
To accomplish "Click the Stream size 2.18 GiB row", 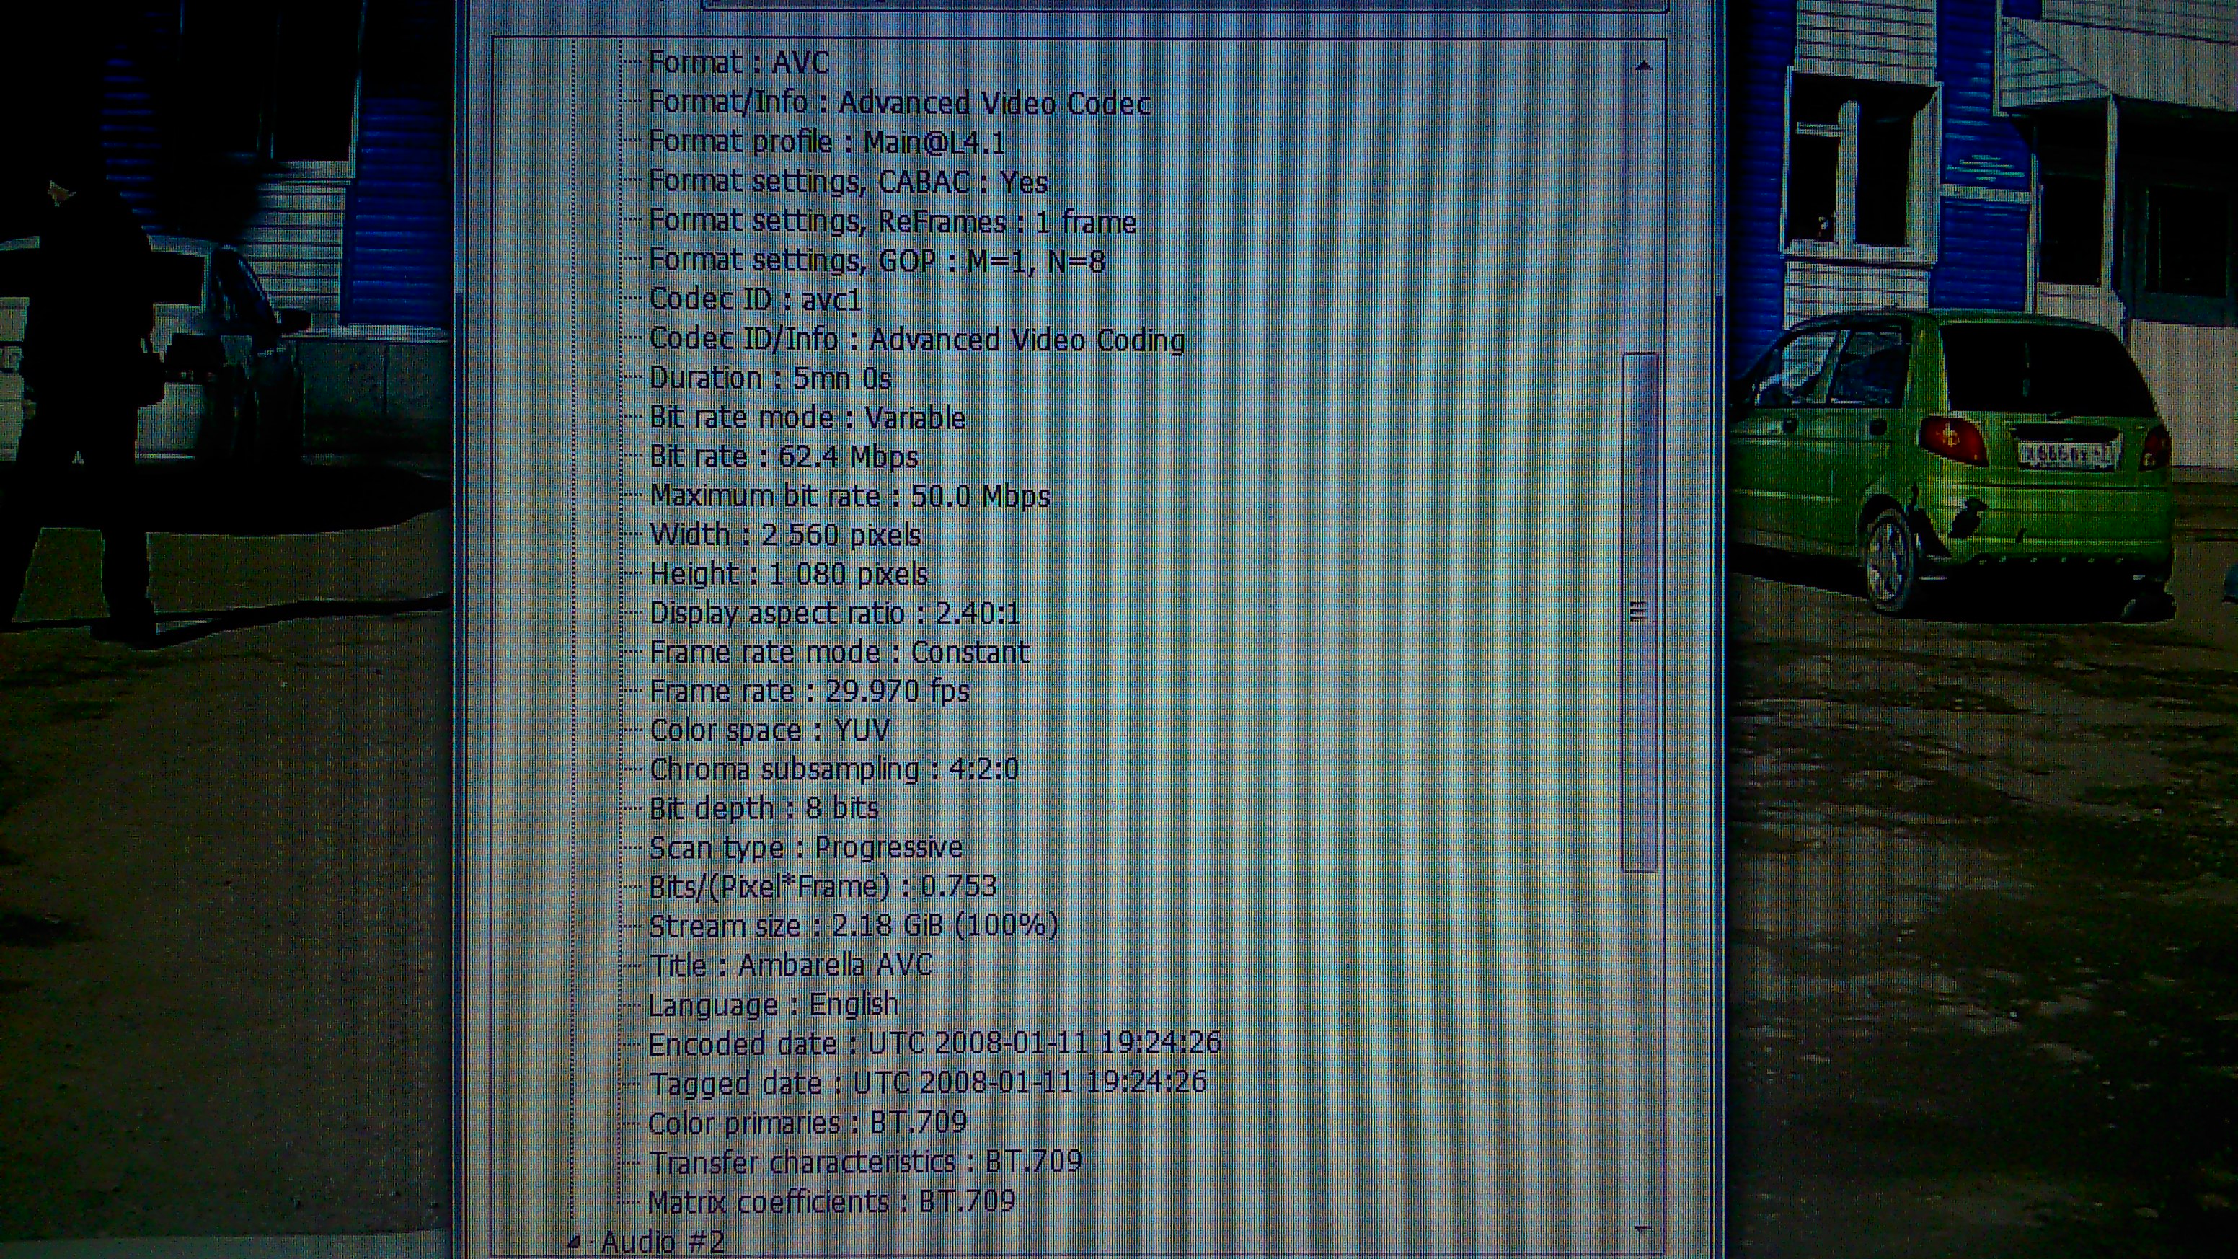I will click(853, 926).
